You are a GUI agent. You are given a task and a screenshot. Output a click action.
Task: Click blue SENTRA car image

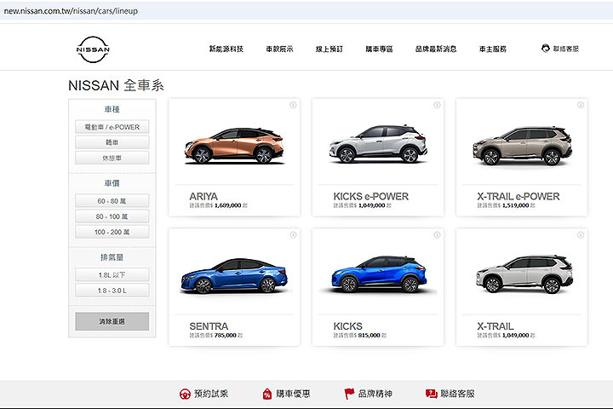(234, 275)
